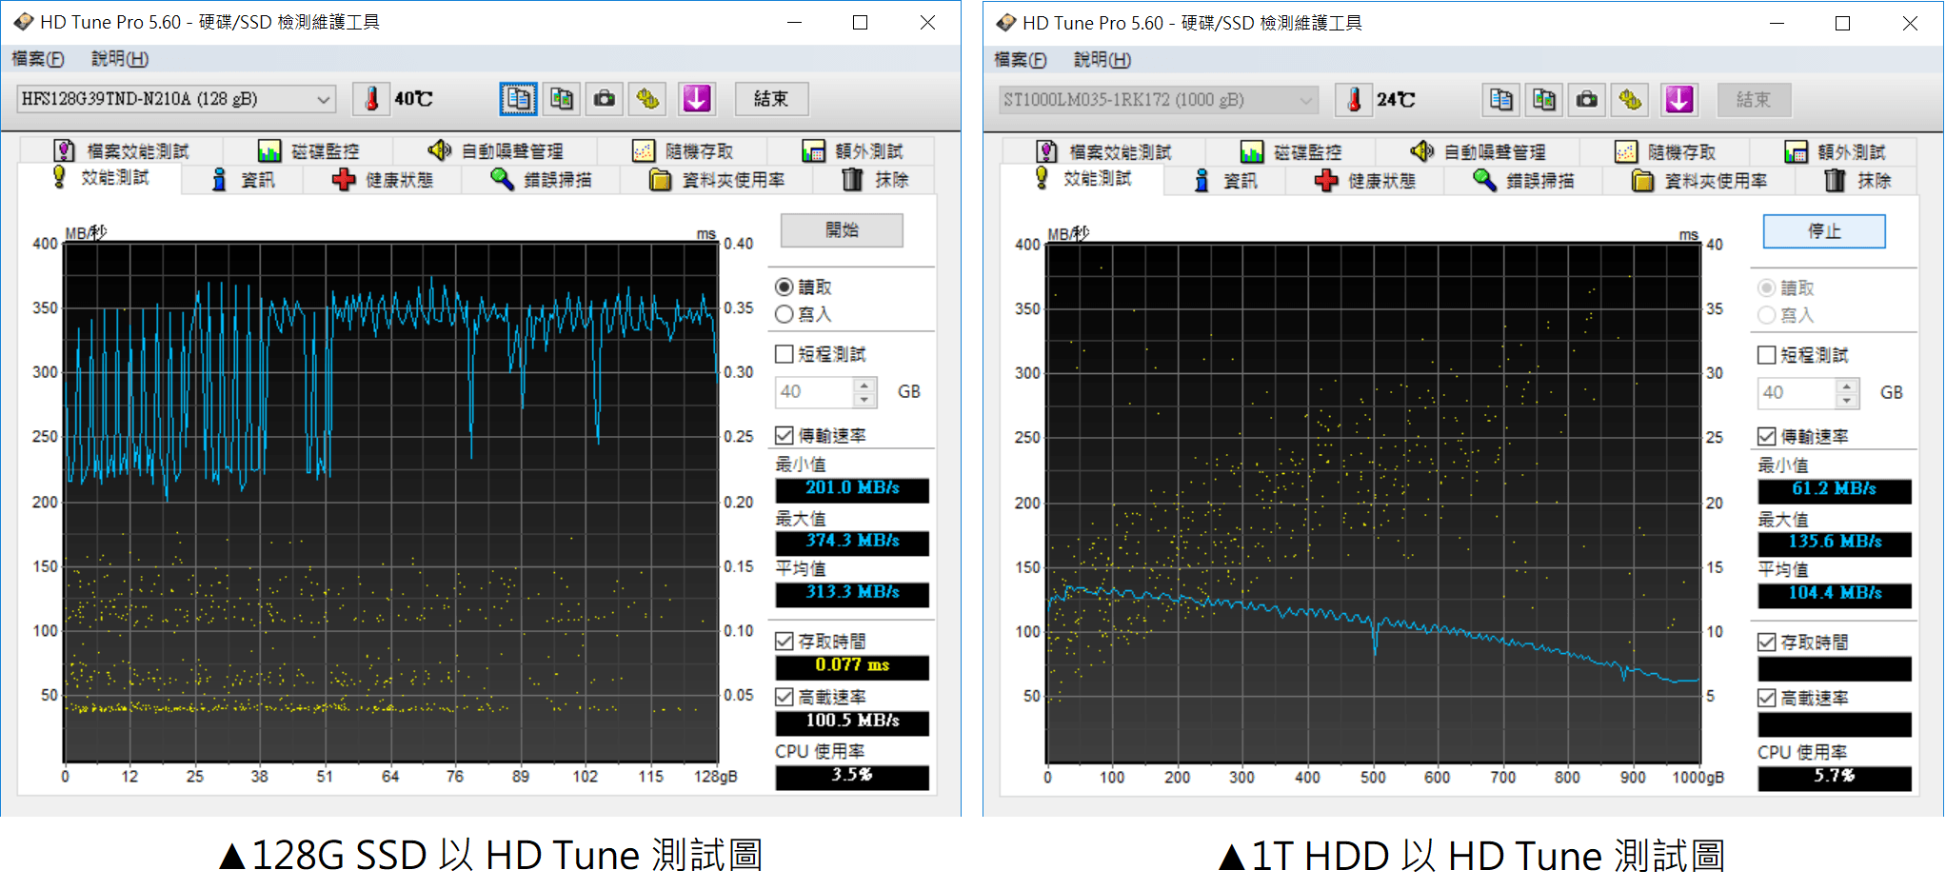
Task: Switch to 資料夾使用率 tab in left window
Action: coord(718,180)
